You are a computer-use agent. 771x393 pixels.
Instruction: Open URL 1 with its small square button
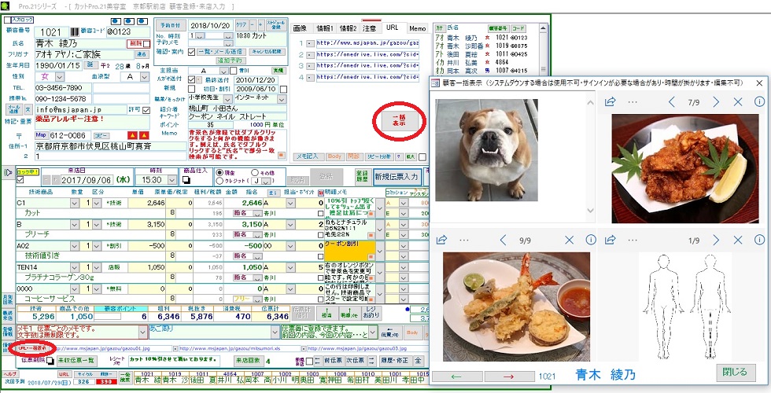(x=308, y=43)
